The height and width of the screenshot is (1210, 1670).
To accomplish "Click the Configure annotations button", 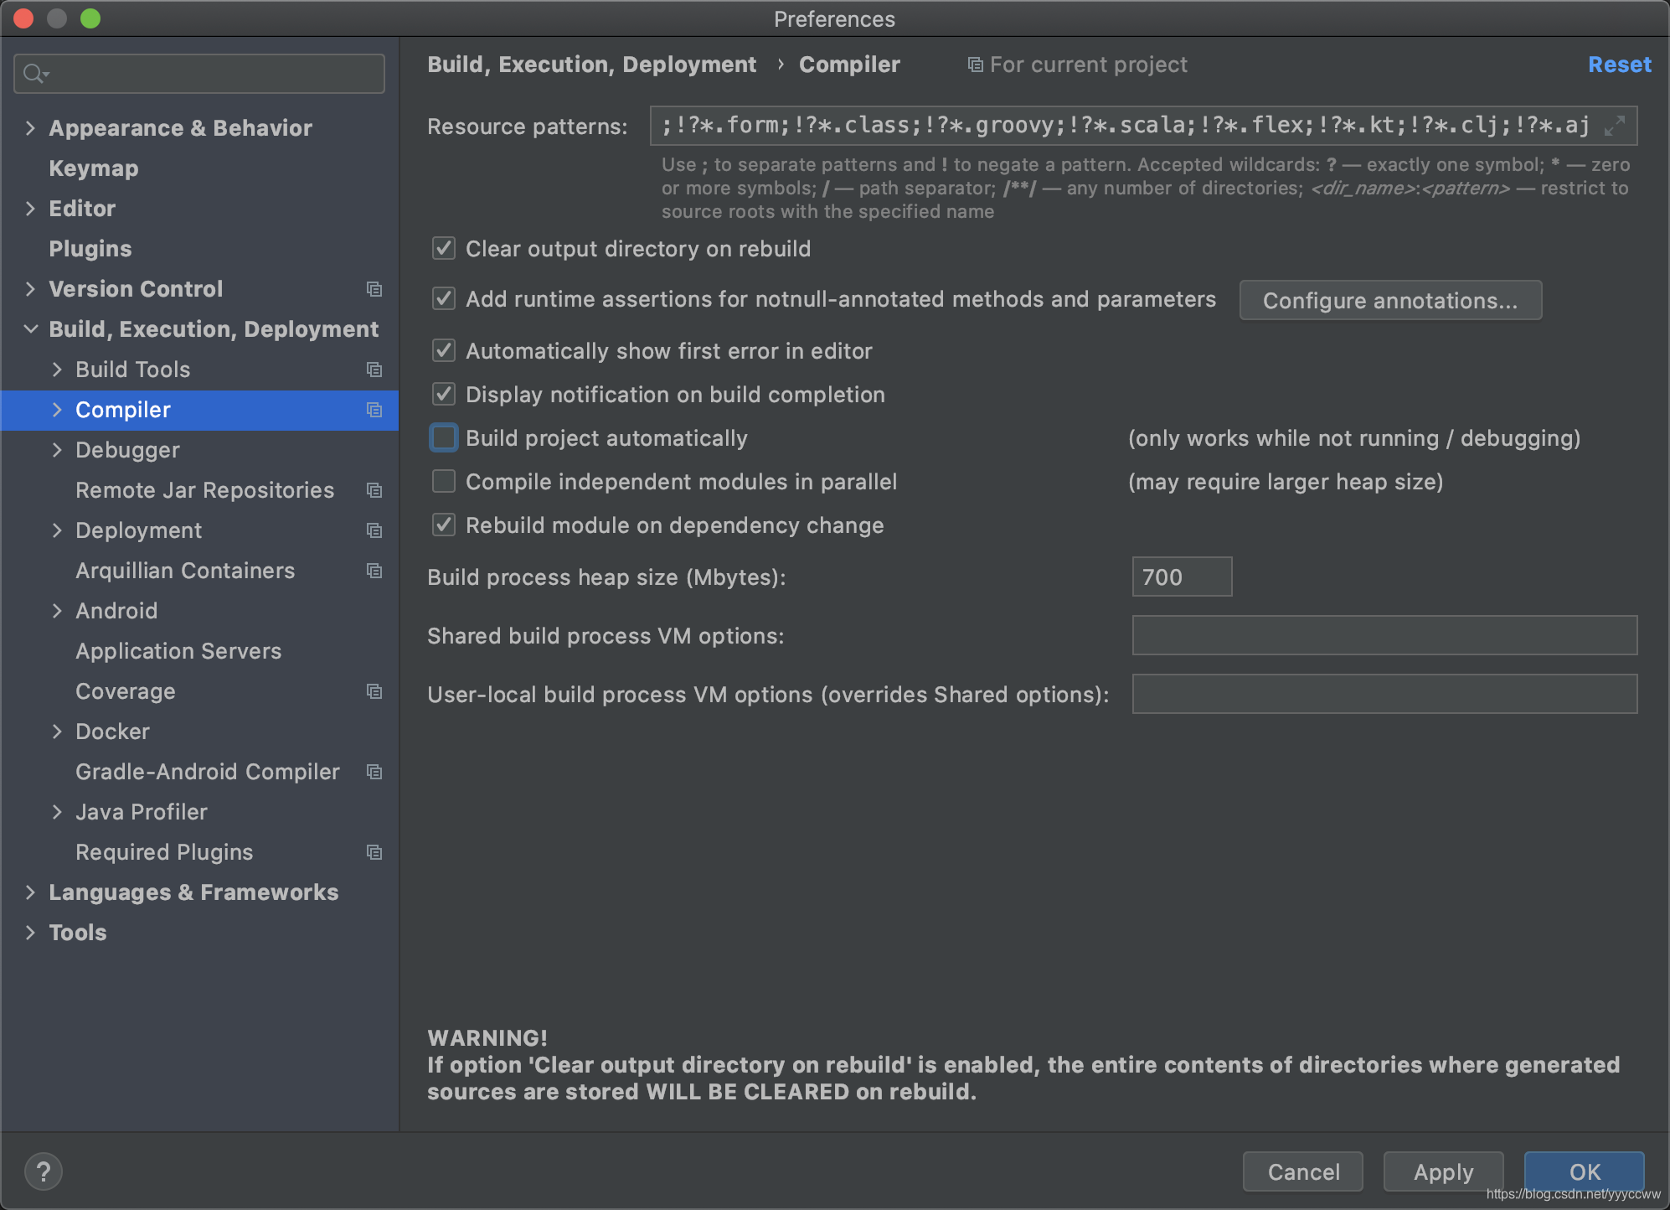I will point(1389,301).
